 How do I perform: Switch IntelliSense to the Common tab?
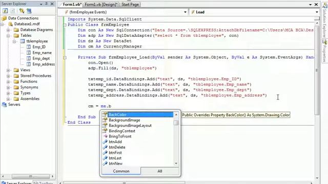tap(121, 171)
